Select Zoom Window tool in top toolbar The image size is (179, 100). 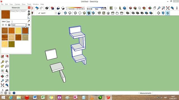click(x=163, y=8)
